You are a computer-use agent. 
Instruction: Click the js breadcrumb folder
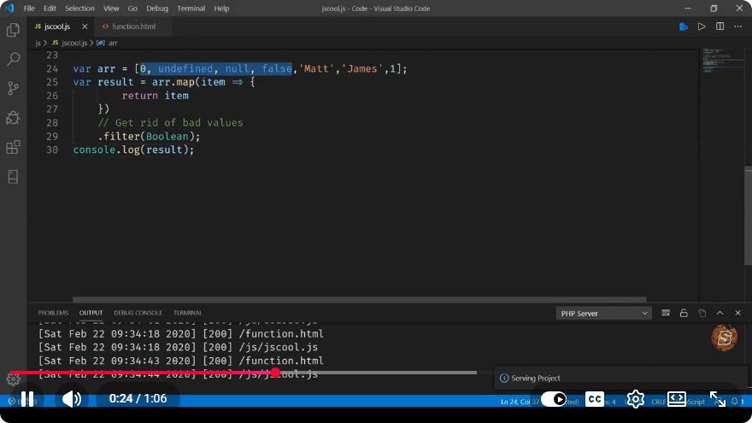(x=38, y=43)
